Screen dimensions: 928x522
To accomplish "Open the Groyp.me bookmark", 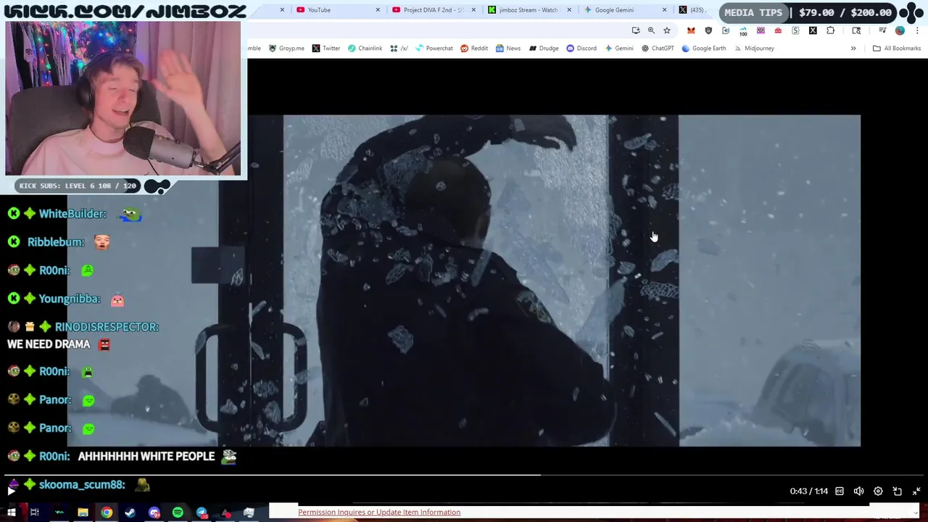I will point(286,49).
